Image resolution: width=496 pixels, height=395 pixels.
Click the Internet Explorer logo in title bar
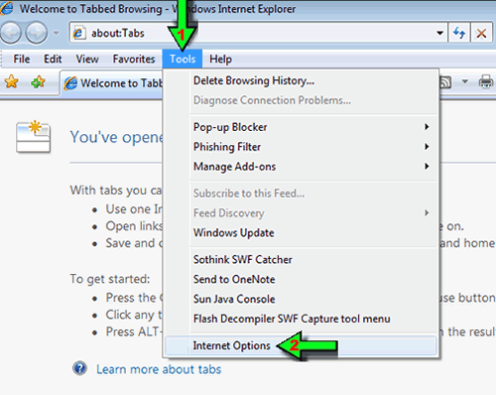6,8
